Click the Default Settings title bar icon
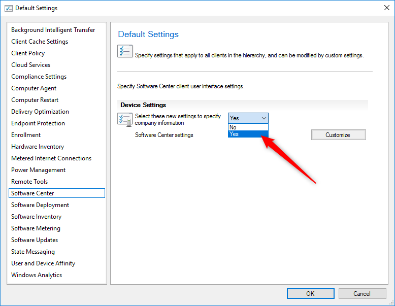 pyautogui.click(x=8, y=8)
